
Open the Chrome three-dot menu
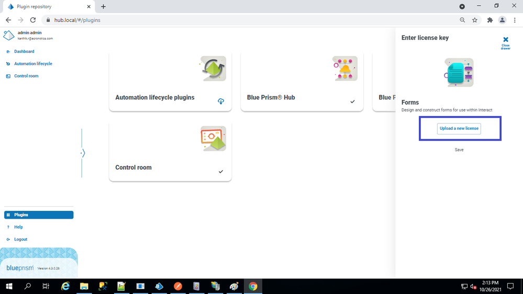coord(515,20)
